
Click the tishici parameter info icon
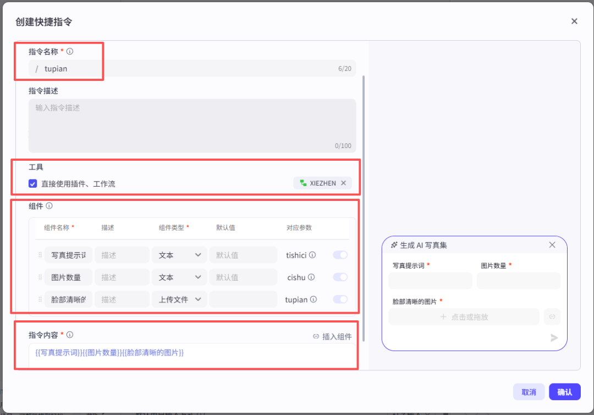click(312, 255)
